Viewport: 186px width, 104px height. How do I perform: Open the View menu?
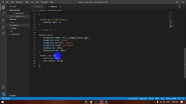pos(27,2)
